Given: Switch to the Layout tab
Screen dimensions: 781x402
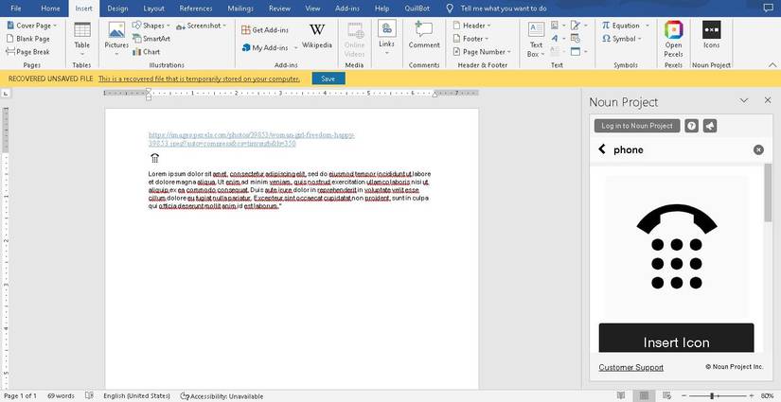Looking at the screenshot, I should [x=153, y=9].
